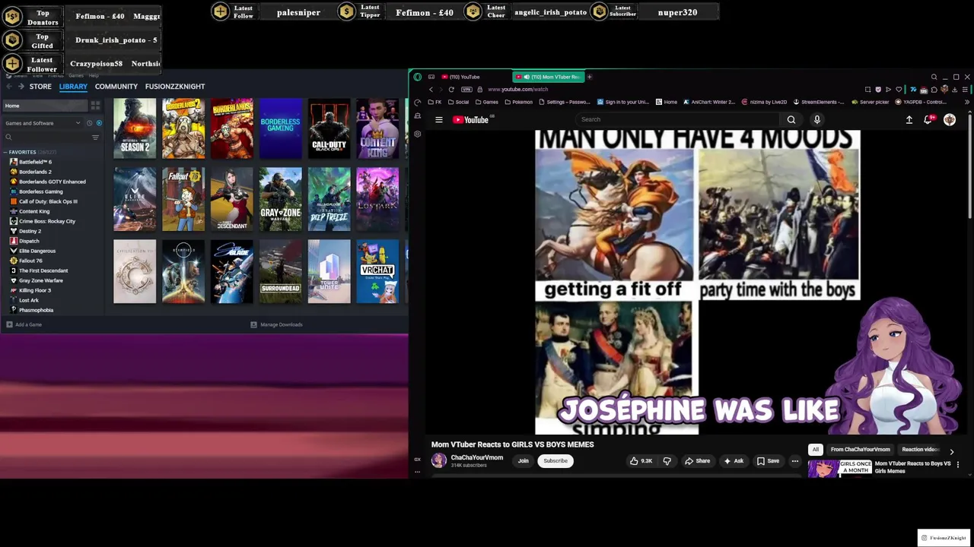Open YouTube guide hamburger menu
Image resolution: width=974 pixels, height=547 pixels.
439,119
